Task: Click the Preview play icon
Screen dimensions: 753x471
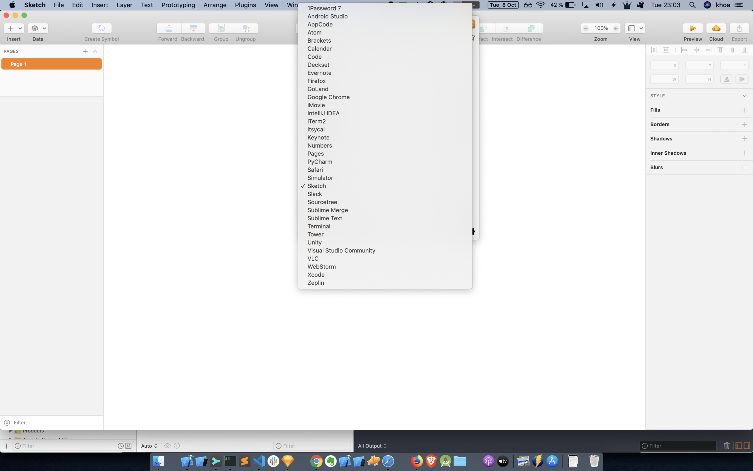Action: [x=692, y=28]
